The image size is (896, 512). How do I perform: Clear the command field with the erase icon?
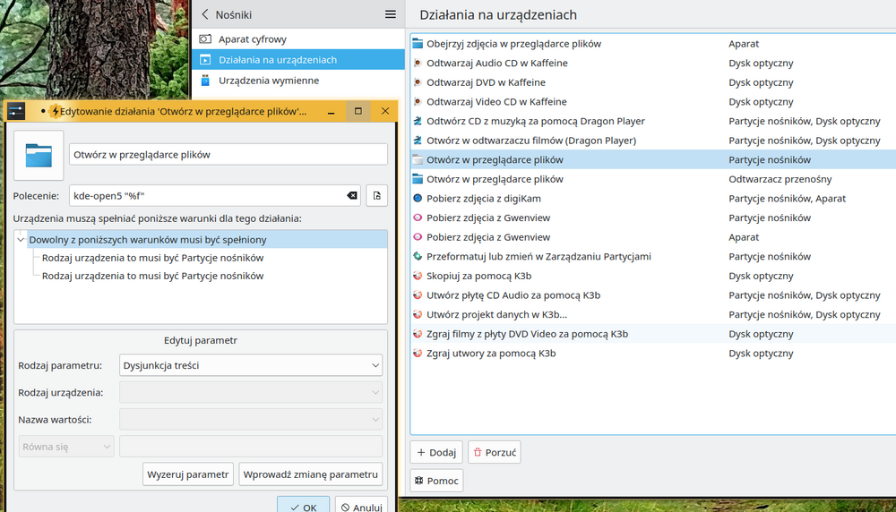(352, 196)
